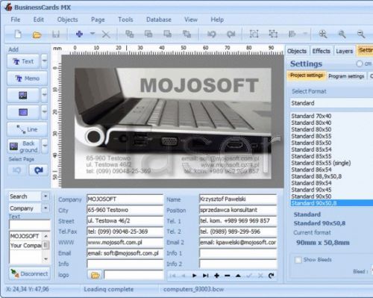Click the Delete X icon in the toolbar
Image resolution: width=373 pixels, height=298 pixels.
tap(106, 34)
